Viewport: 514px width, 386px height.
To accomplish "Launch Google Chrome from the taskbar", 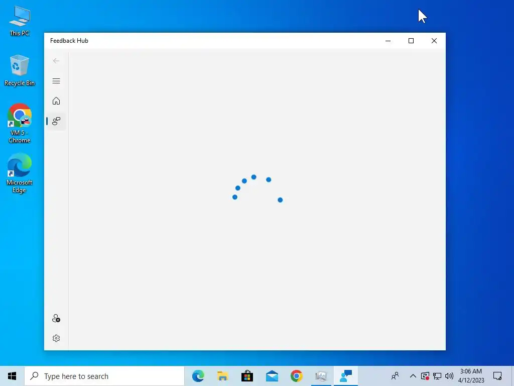I will pos(296,376).
